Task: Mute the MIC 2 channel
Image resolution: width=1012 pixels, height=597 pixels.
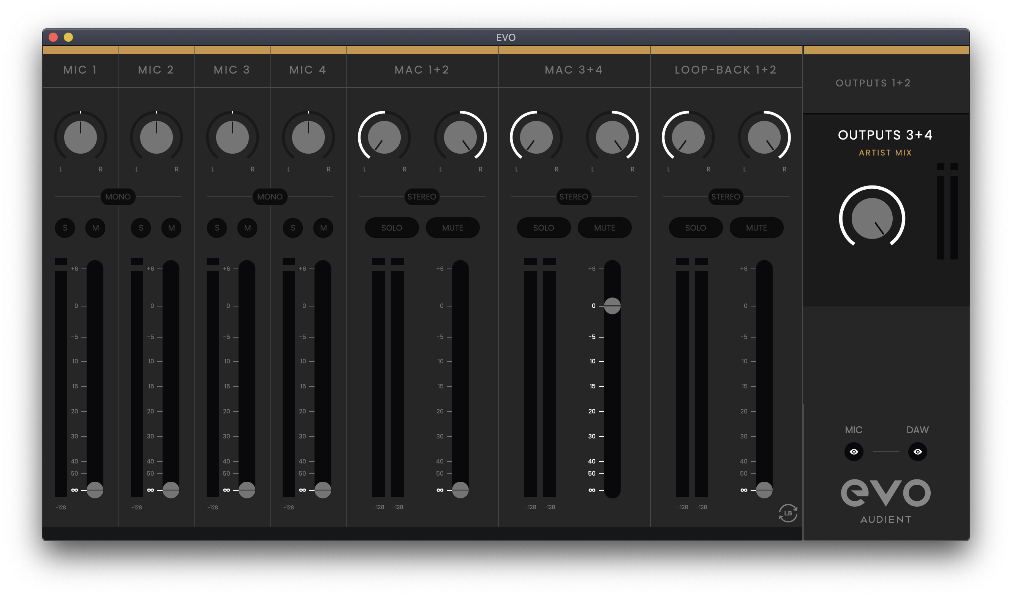Action: pos(171,228)
